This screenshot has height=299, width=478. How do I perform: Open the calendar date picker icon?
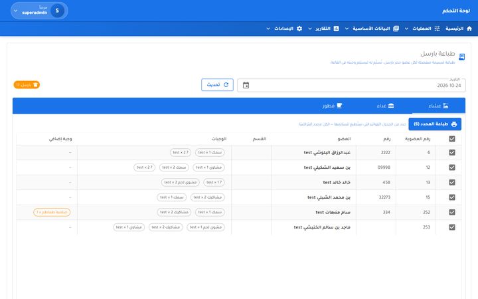[x=246, y=85]
